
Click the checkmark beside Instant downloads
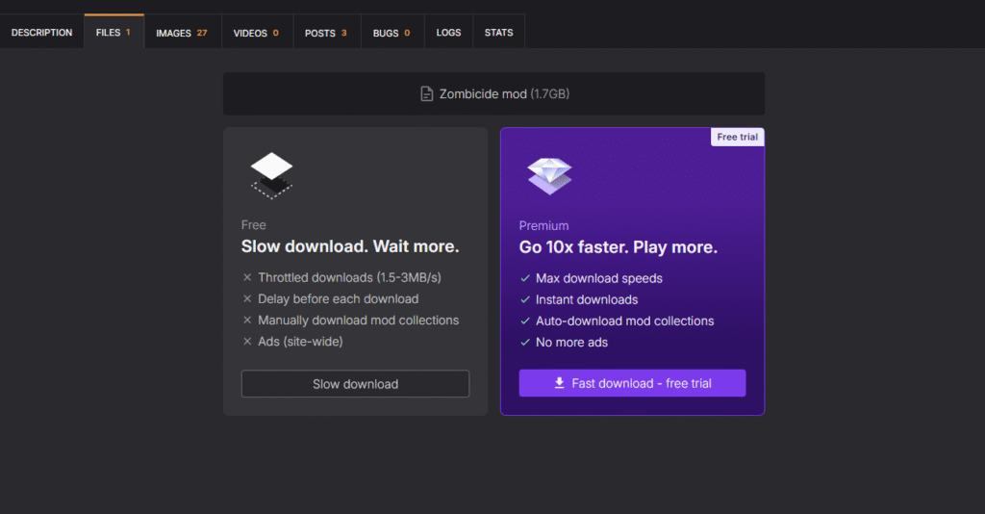525,300
